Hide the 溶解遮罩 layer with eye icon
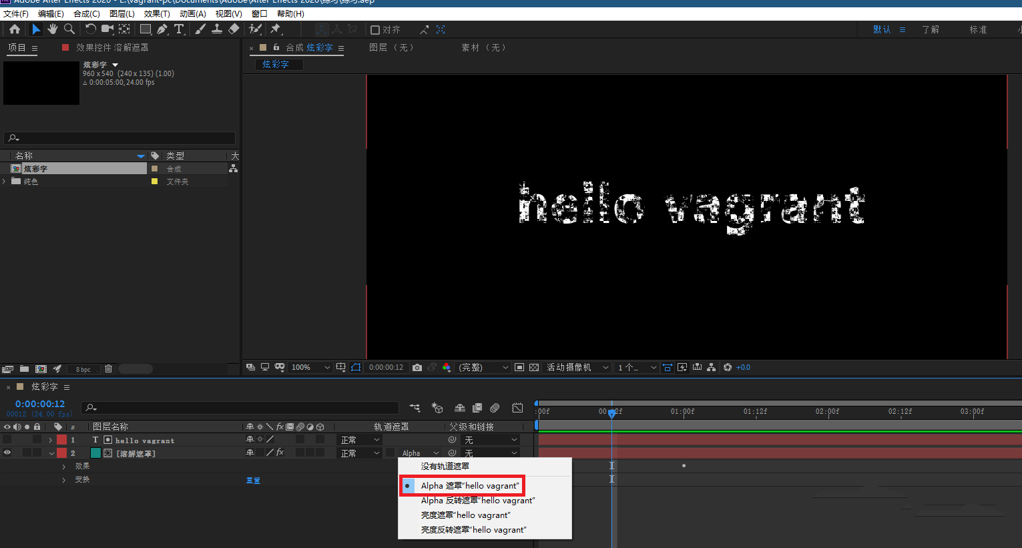This screenshot has width=1022, height=548. click(7, 453)
